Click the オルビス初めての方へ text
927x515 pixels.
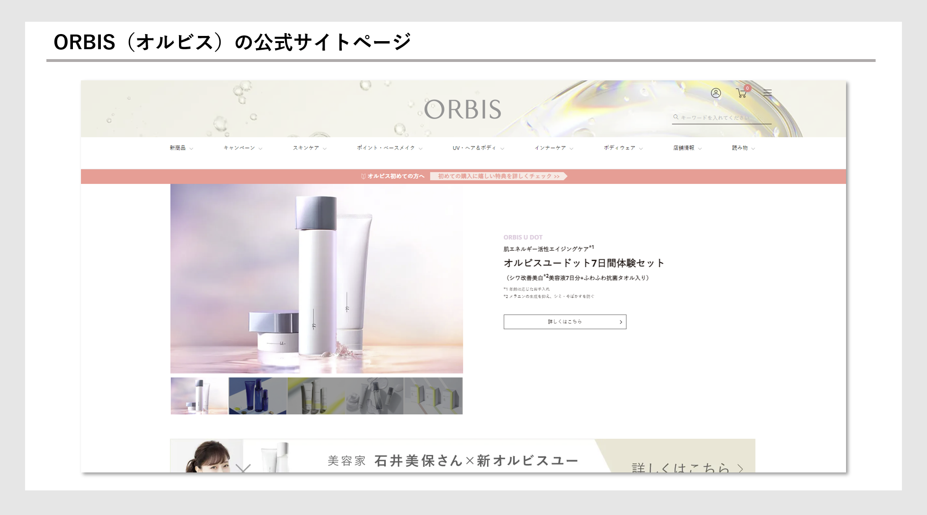tap(396, 176)
